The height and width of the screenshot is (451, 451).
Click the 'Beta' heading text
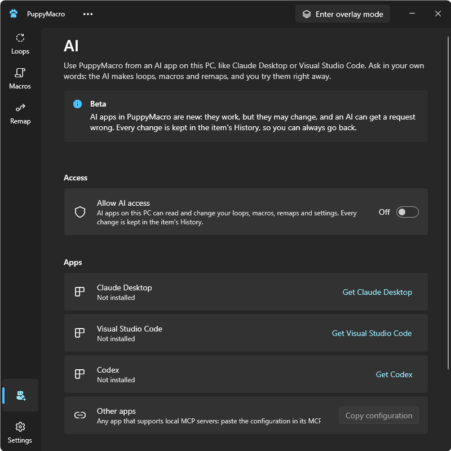[x=98, y=104]
